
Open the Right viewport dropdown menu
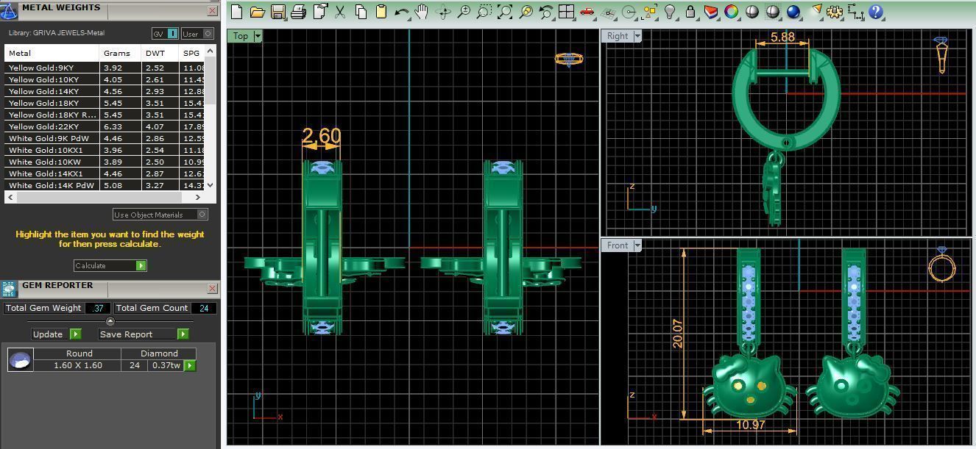(637, 36)
